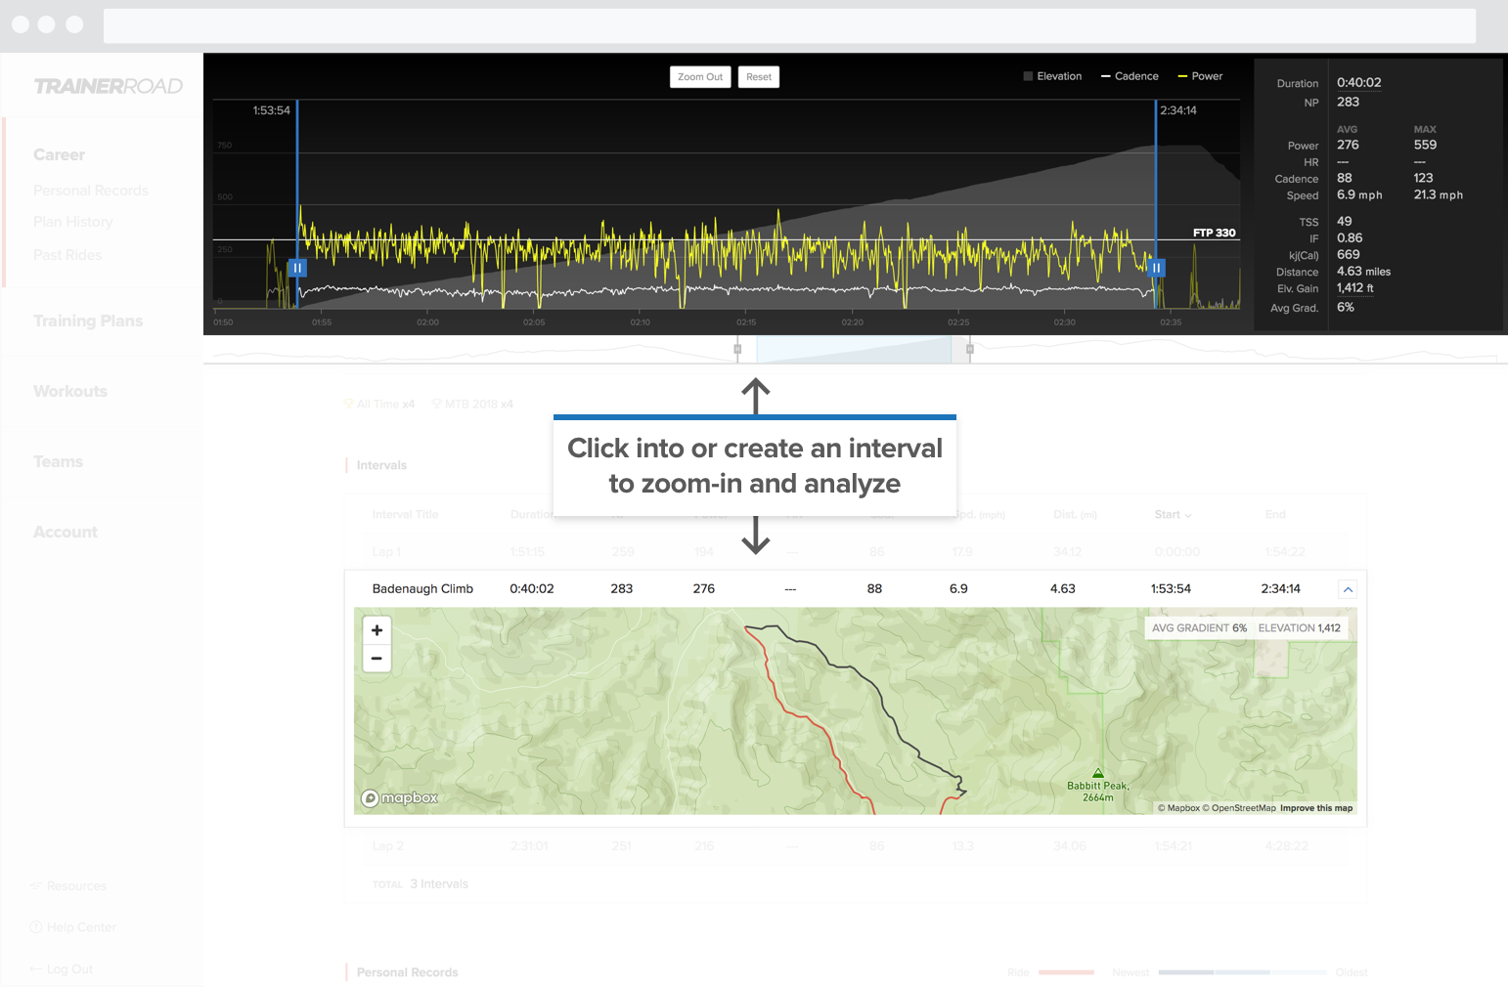The image size is (1508, 987).
Task: Click the NP value 283 in stats
Action: [1349, 102]
